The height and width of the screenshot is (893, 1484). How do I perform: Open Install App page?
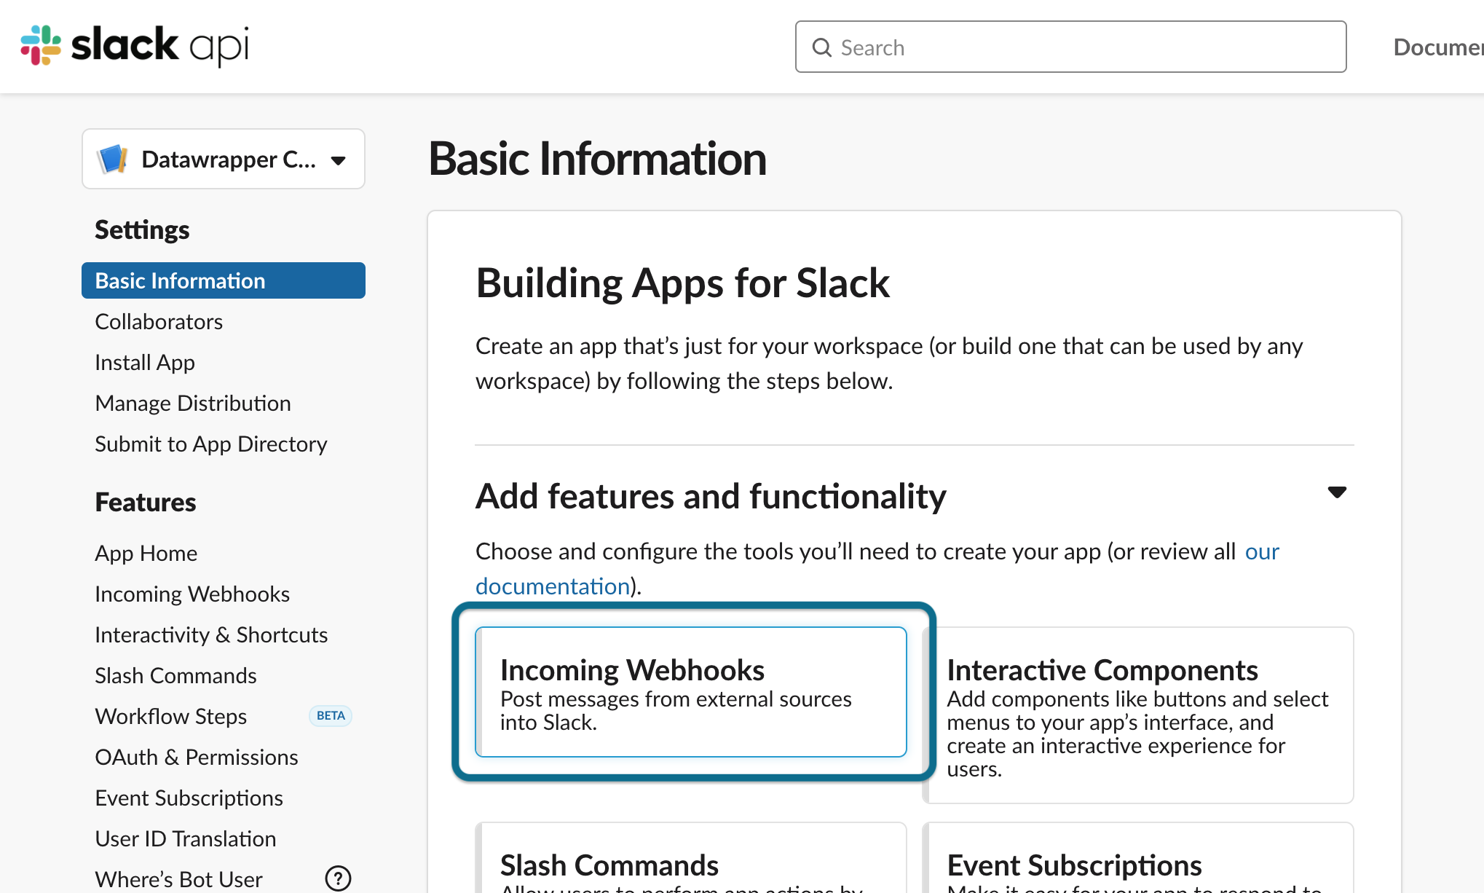pos(145,362)
